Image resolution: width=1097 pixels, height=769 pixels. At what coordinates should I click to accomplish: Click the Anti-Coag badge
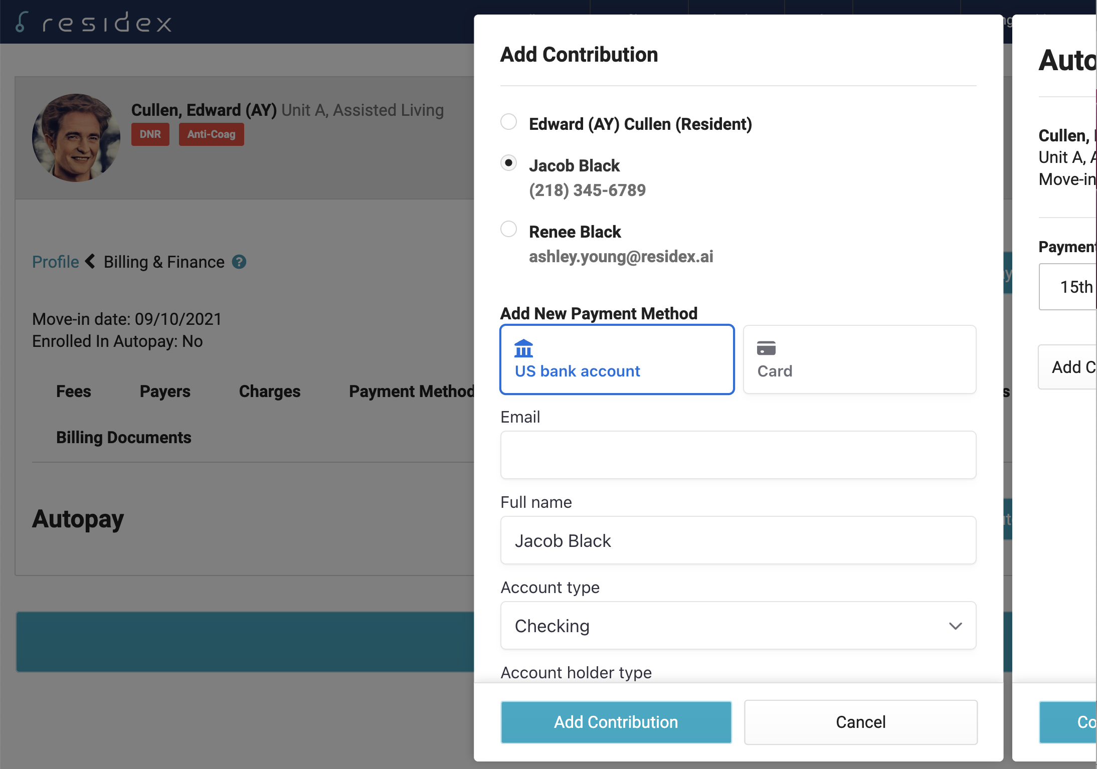pos(211,134)
